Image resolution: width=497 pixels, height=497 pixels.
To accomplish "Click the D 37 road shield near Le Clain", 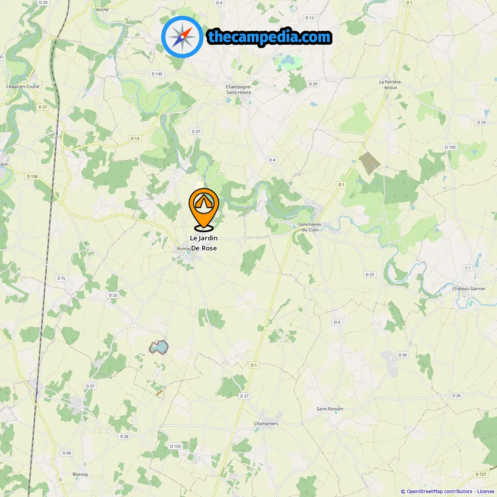I will click(196, 131).
